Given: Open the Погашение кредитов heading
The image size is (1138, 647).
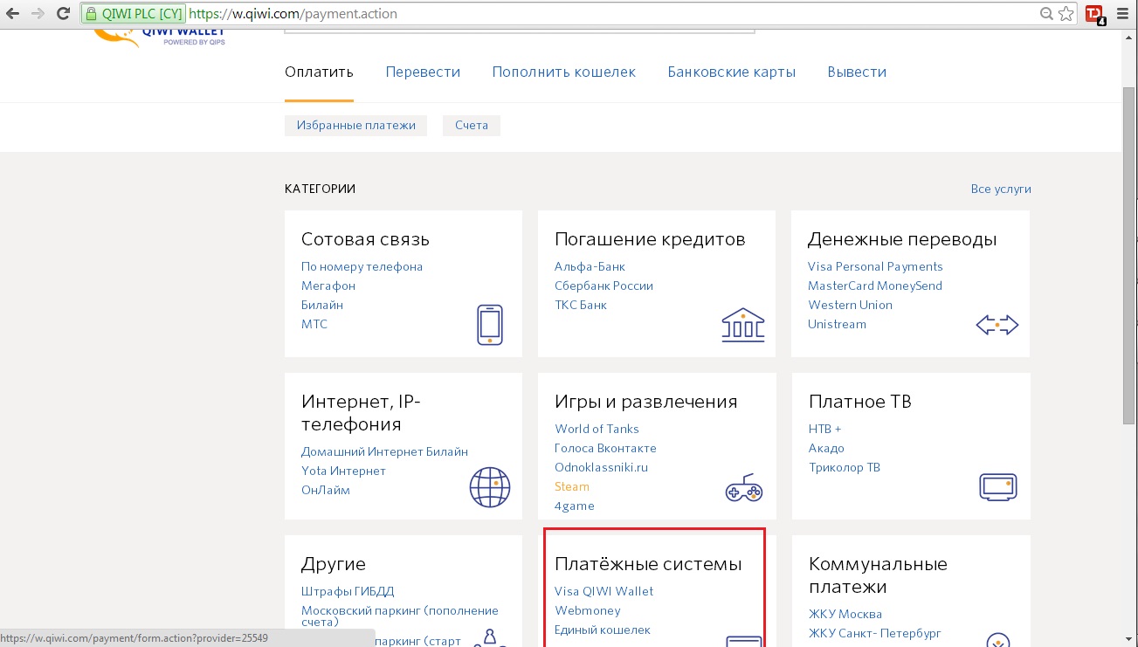Looking at the screenshot, I should (650, 239).
